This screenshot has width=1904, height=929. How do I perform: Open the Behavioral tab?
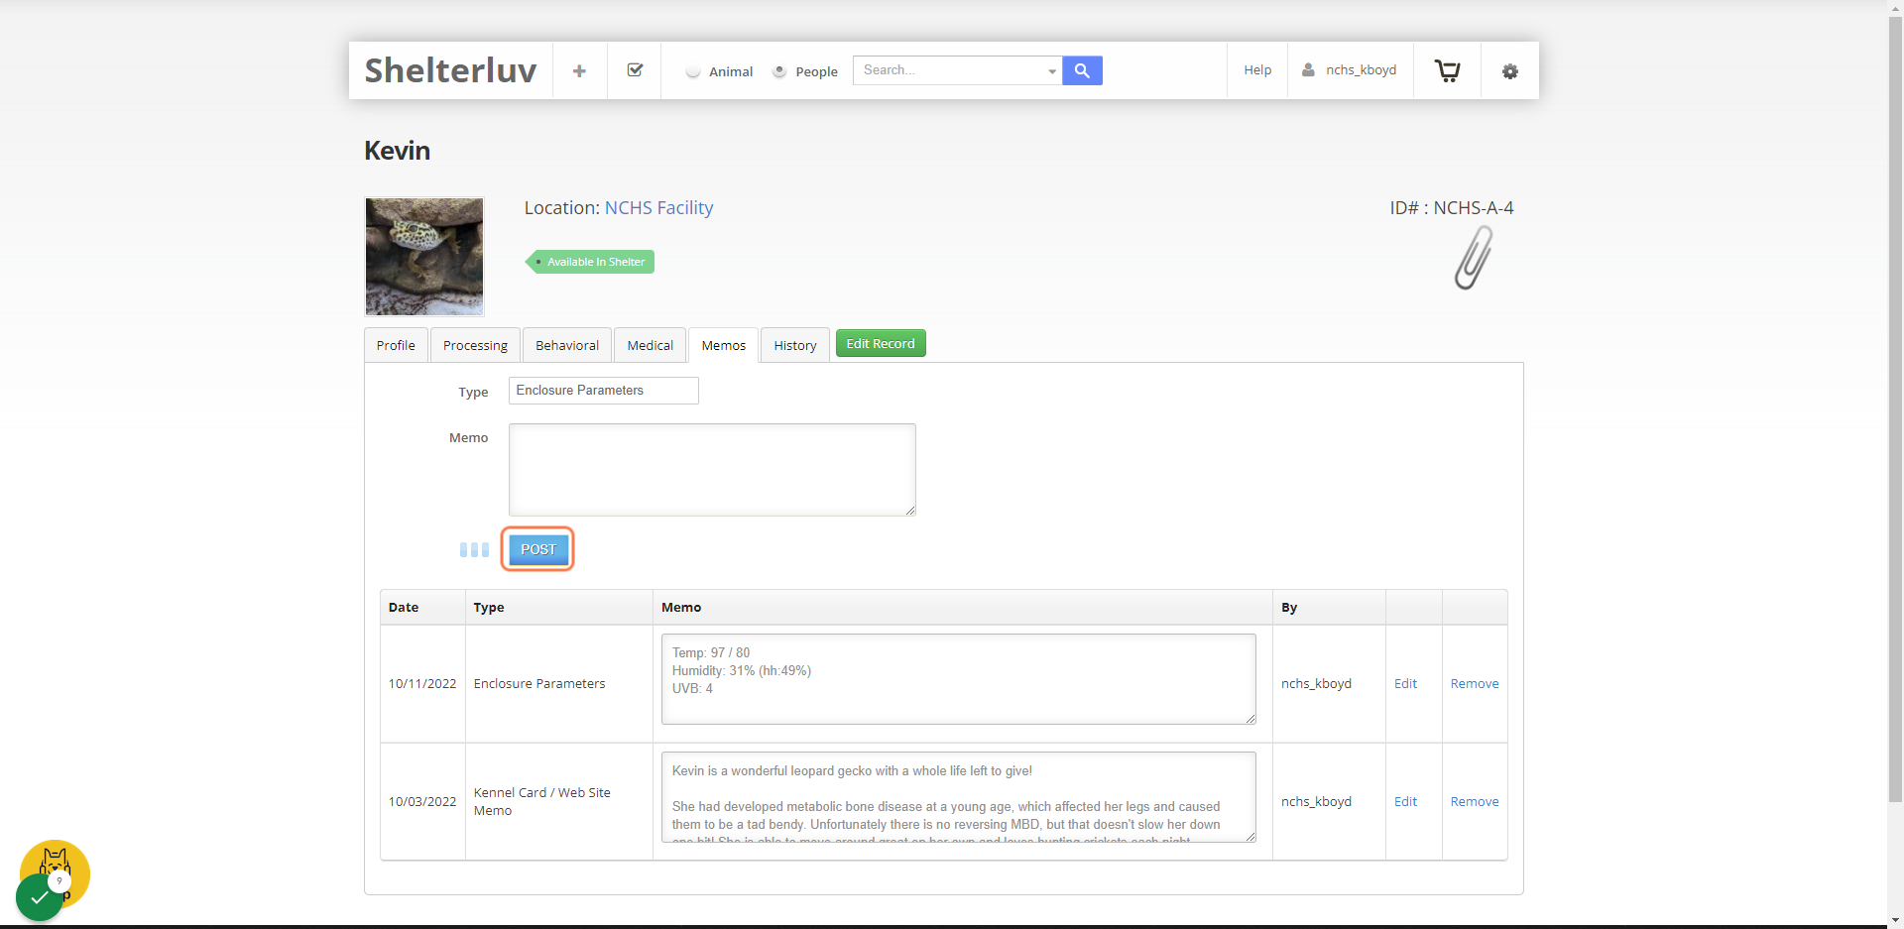click(x=567, y=345)
